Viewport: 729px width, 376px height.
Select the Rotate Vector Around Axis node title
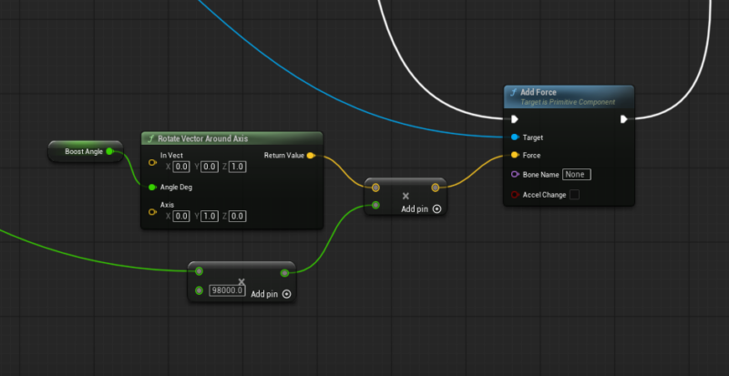(x=202, y=138)
